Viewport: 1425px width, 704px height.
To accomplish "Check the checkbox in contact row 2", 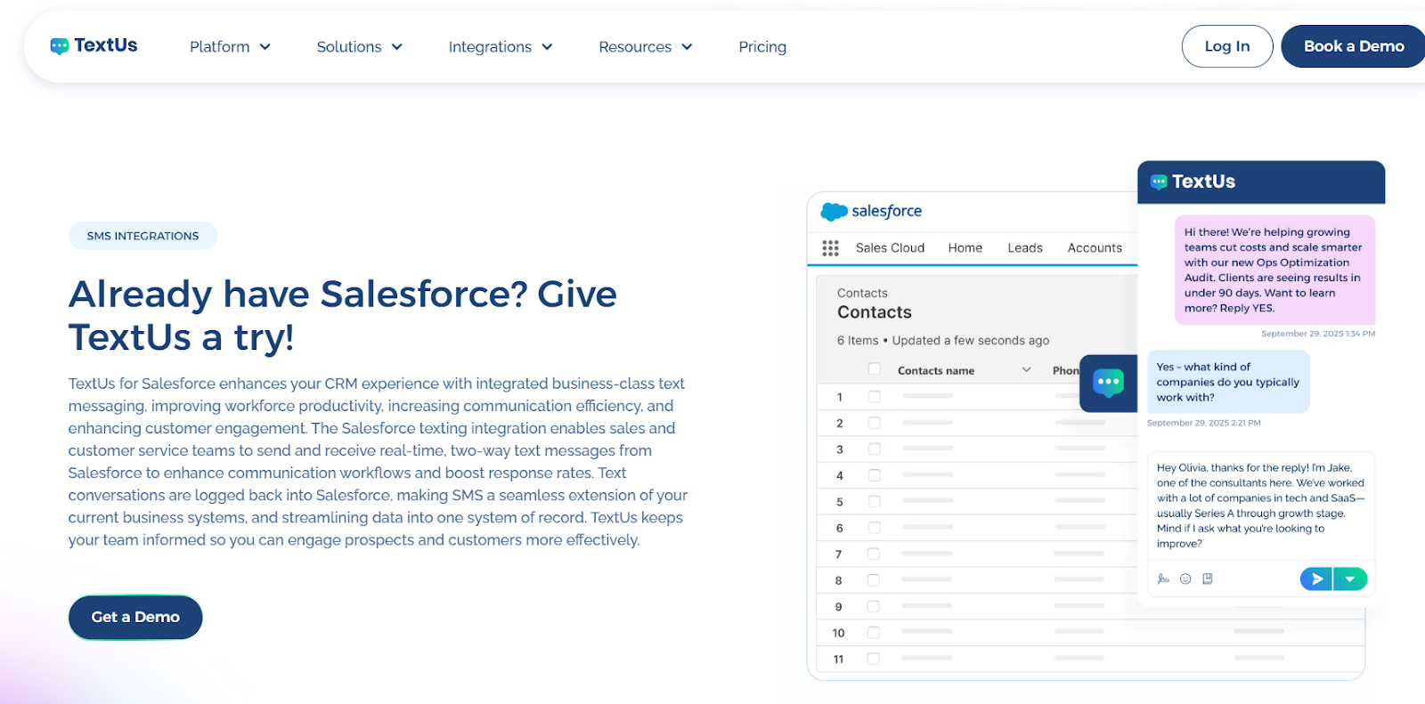I will pos(875,423).
